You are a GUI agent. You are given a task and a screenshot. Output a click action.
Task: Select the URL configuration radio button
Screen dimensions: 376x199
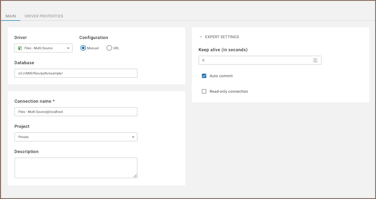109,48
